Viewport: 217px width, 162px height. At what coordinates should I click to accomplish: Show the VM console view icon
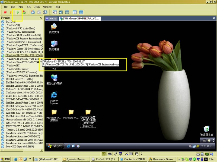81,12
